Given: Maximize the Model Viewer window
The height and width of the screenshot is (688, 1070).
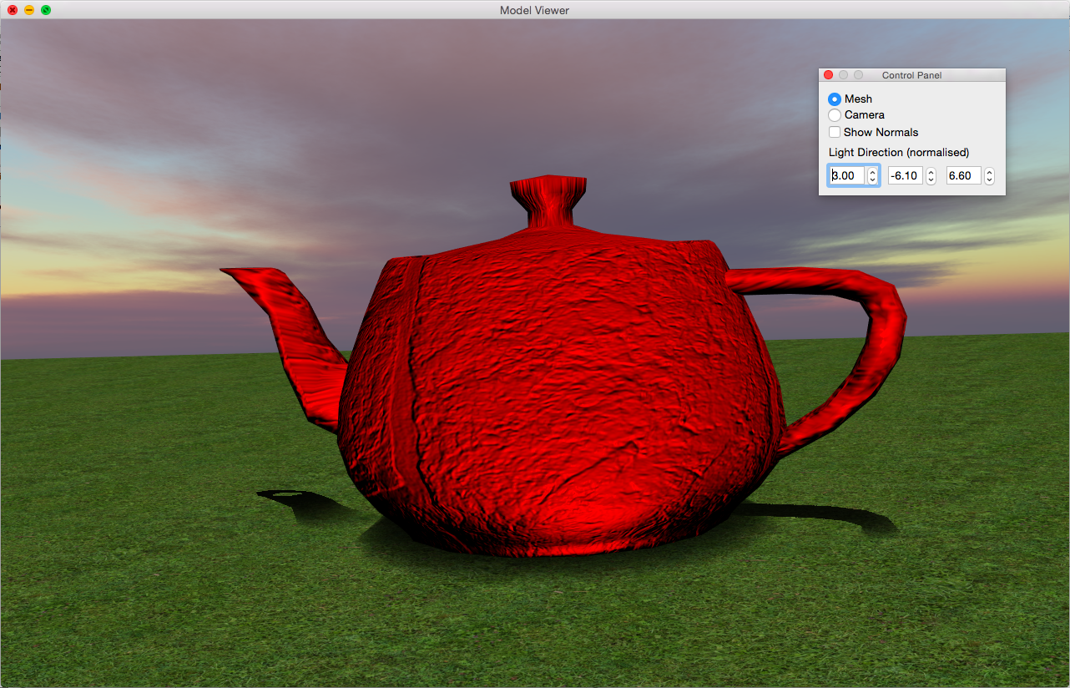Looking at the screenshot, I should tap(46, 10).
